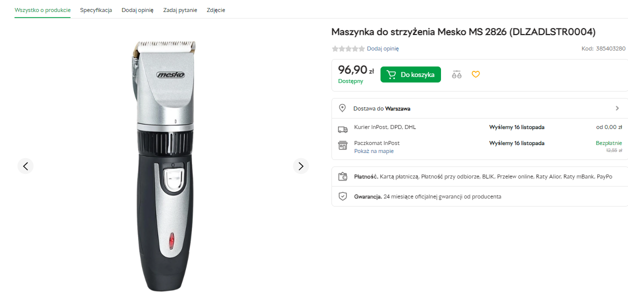Open the Specyfikacja tab
Image resolution: width=628 pixels, height=297 pixels.
96,10
